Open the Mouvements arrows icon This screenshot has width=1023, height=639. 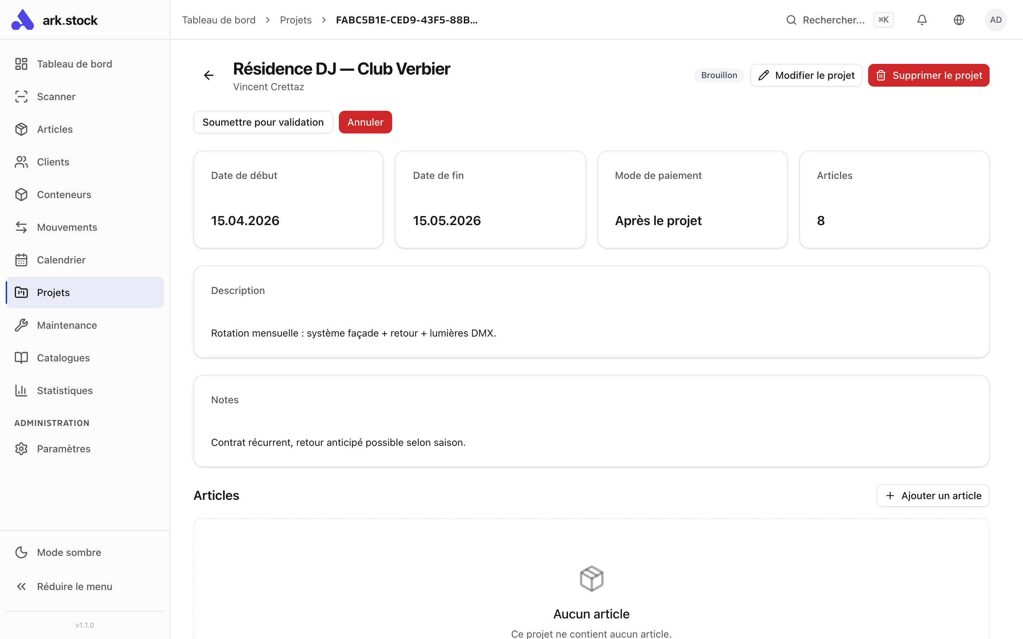[21, 227]
